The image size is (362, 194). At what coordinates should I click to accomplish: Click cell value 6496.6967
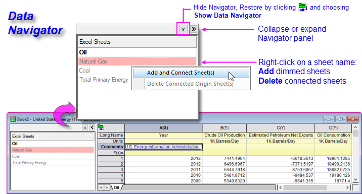pyautogui.click(x=224, y=164)
